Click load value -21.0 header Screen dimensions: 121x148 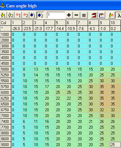(39, 29)
